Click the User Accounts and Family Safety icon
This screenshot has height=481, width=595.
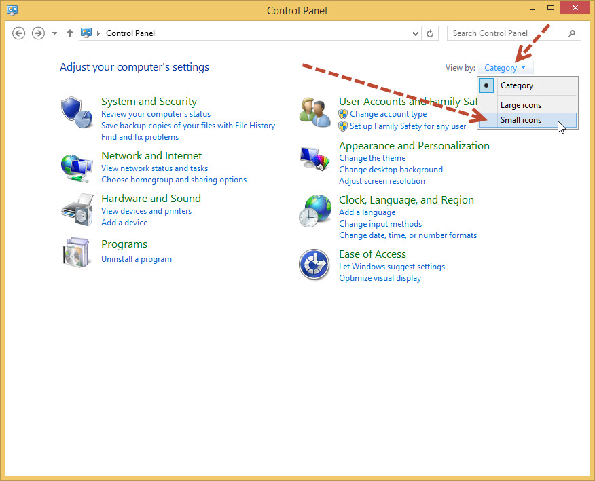point(314,111)
